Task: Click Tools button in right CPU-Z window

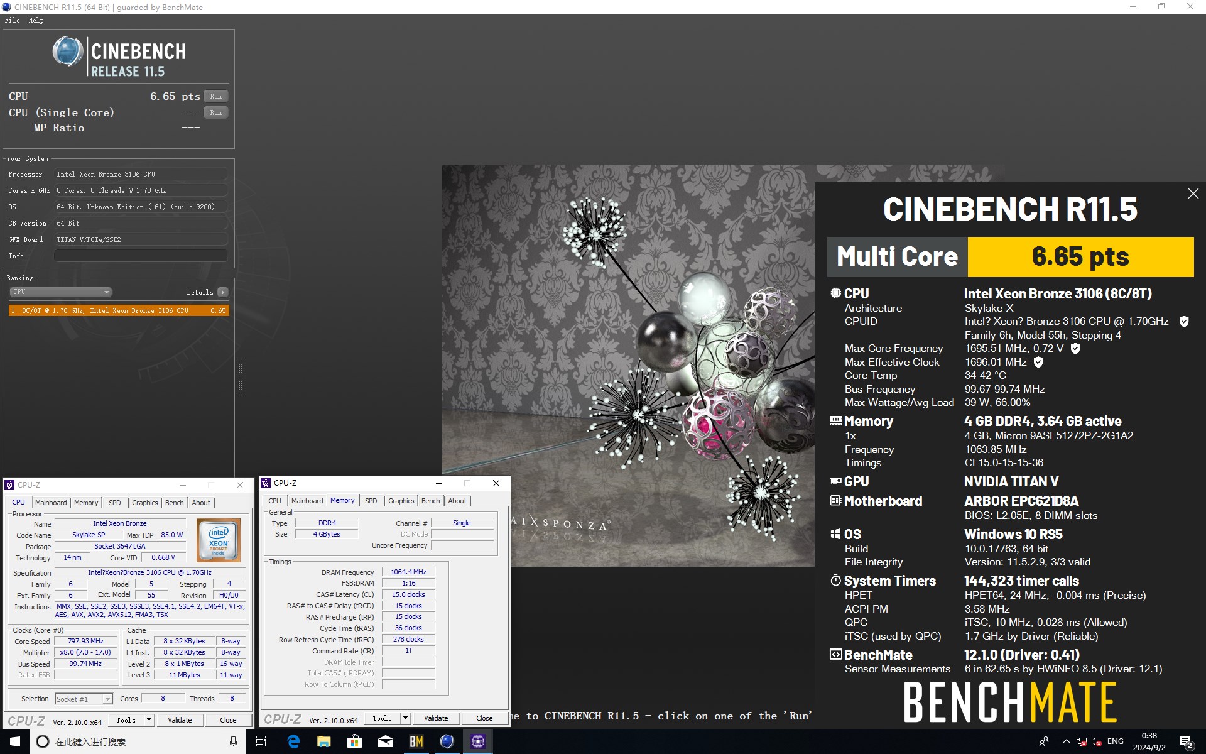Action: 383,718
